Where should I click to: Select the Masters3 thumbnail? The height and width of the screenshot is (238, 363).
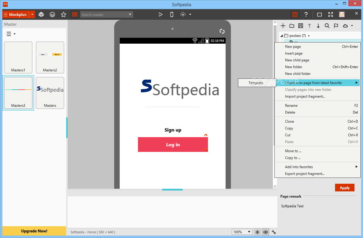tap(18, 93)
